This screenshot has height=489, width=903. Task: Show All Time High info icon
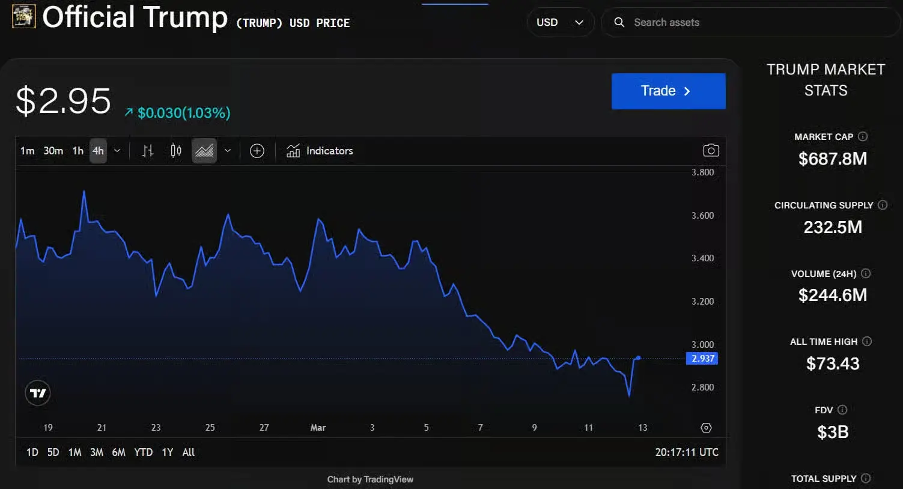tap(867, 341)
